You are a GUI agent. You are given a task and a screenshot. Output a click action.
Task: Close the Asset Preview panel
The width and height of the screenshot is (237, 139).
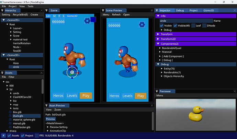click(x=152, y=105)
